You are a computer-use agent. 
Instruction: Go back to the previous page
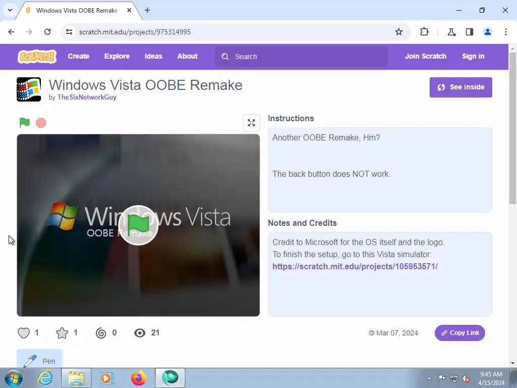pos(11,32)
